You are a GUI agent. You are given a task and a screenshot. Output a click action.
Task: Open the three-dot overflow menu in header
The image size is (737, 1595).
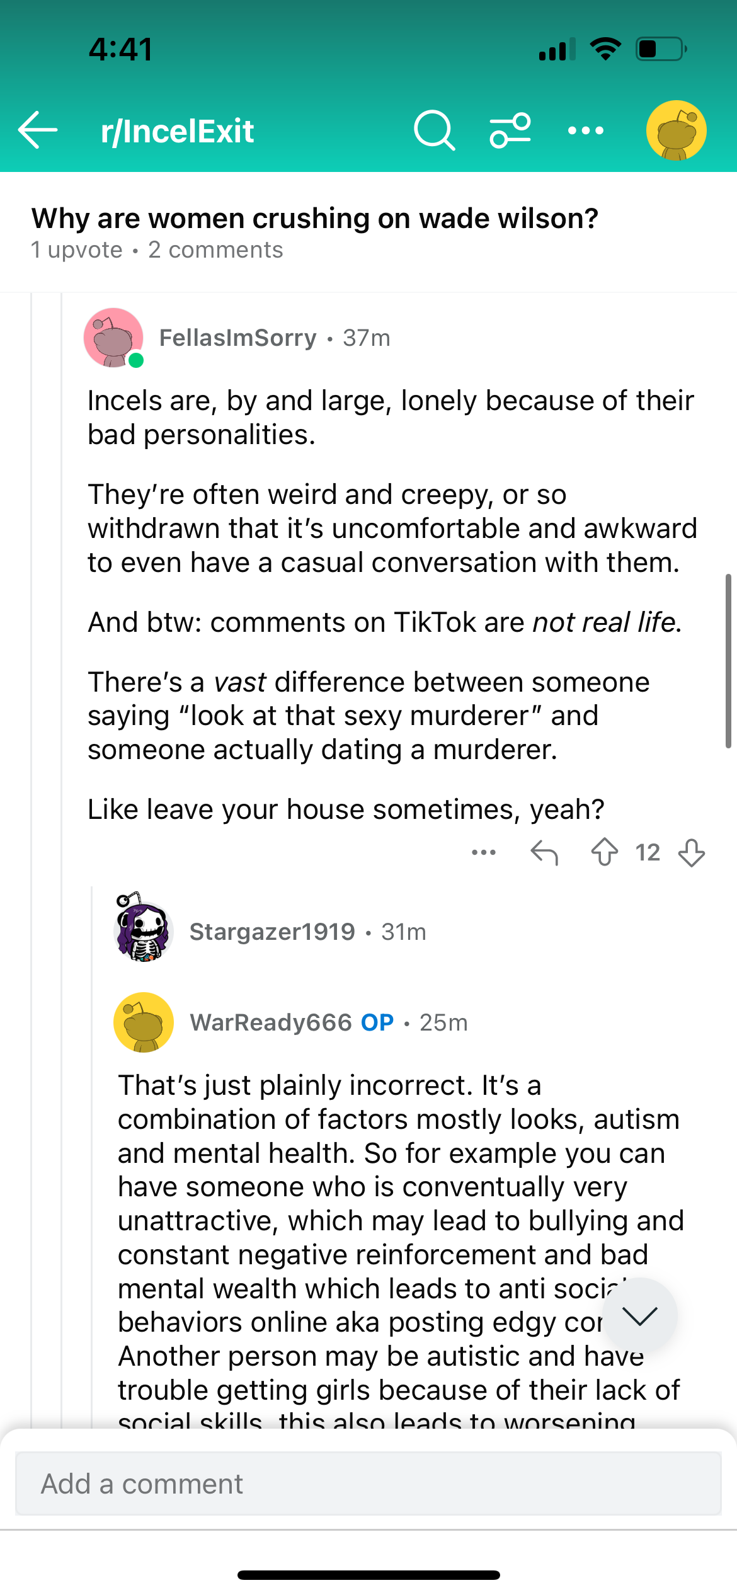(585, 130)
